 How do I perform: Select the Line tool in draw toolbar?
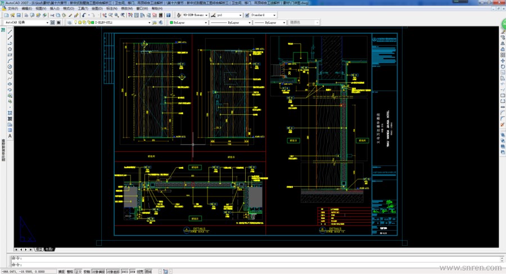[x=10, y=32]
